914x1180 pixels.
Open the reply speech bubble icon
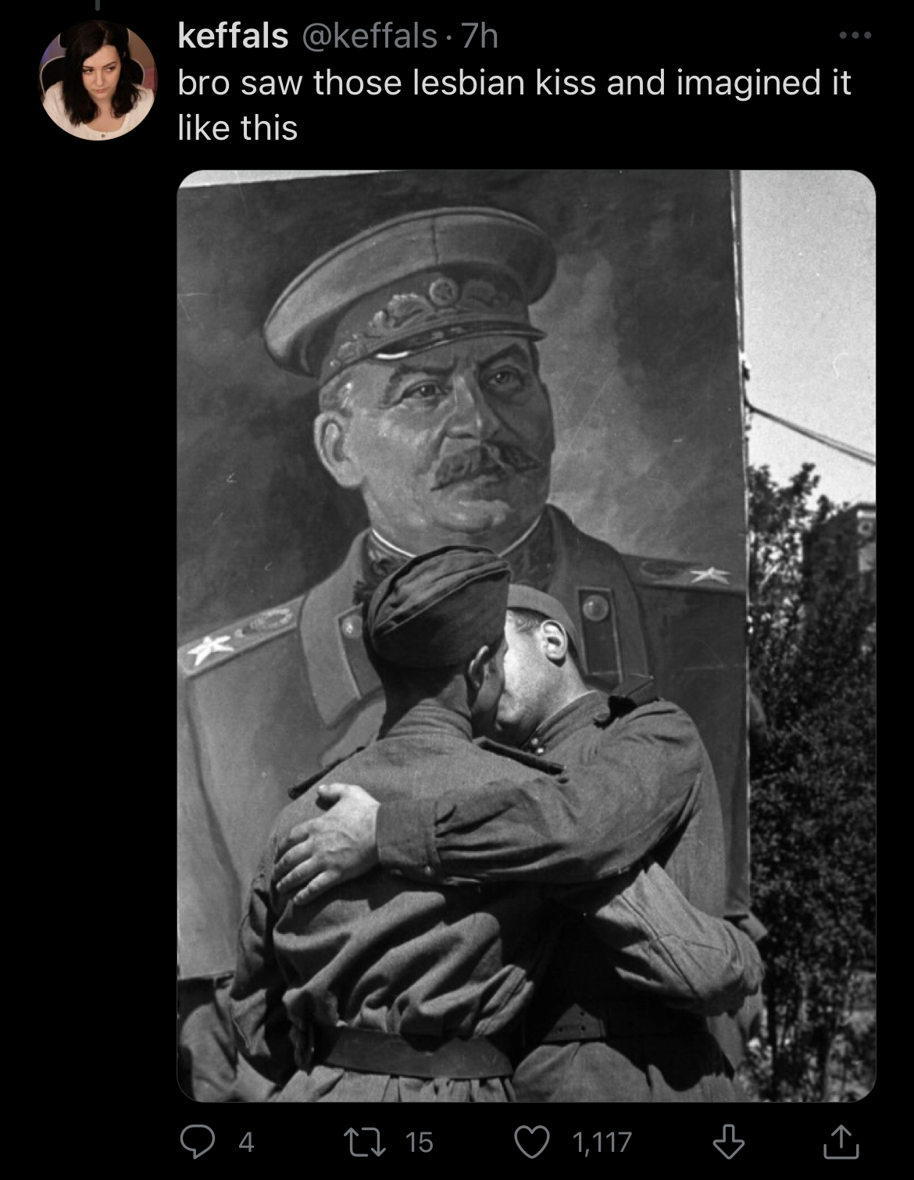coord(197,1142)
